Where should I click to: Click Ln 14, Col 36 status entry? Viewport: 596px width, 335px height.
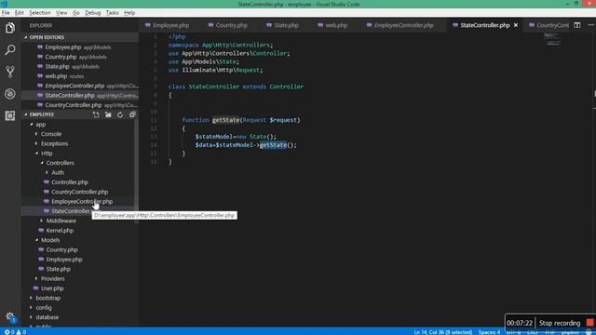(x=443, y=331)
